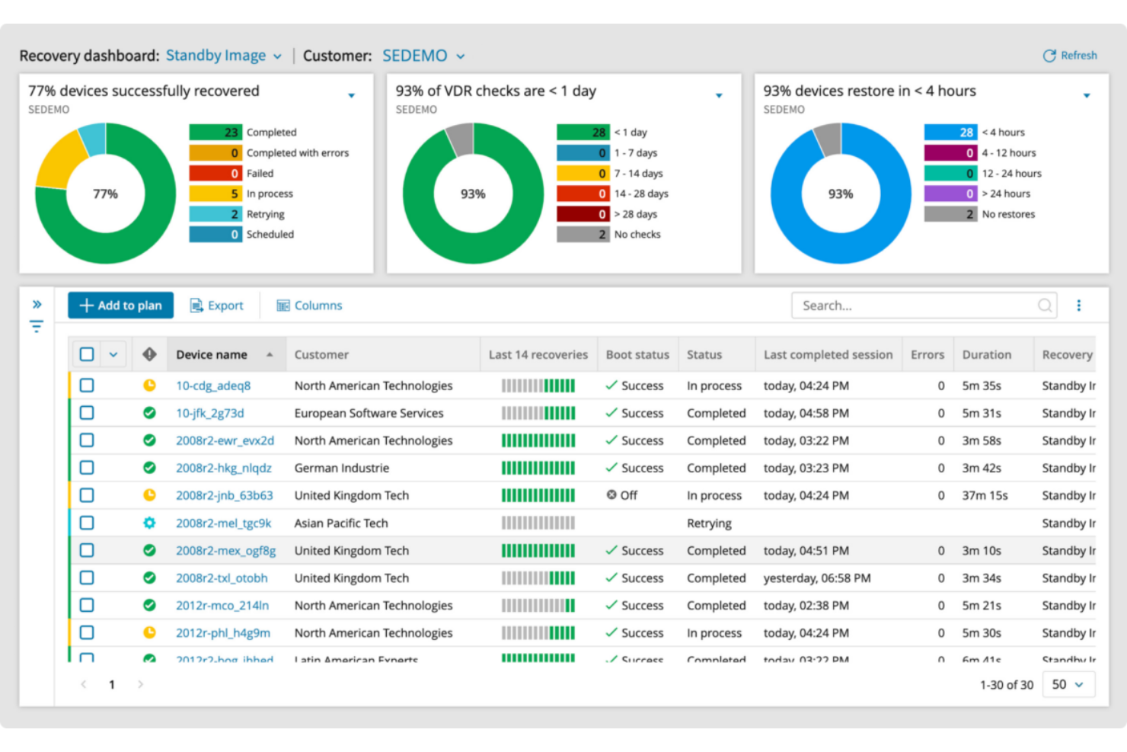Viewport: 1127px width, 752px height.
Task: Open the three-dot overflow menu beside search
Action: pyautogui.click(x=1079, y=305)
